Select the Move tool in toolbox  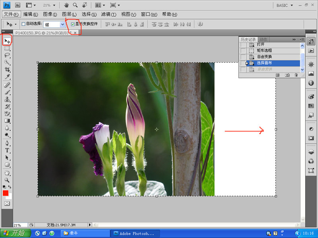7,41
